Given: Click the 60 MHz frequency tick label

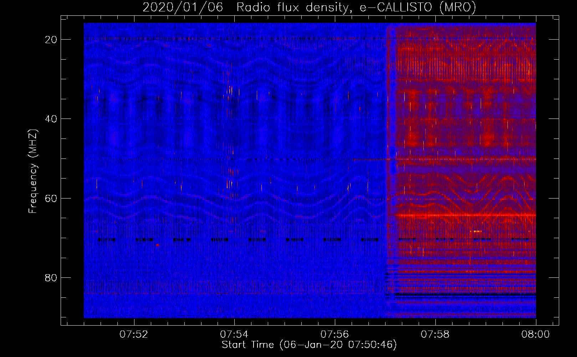Looking at the screenshot, I should (x=51, y=198).
